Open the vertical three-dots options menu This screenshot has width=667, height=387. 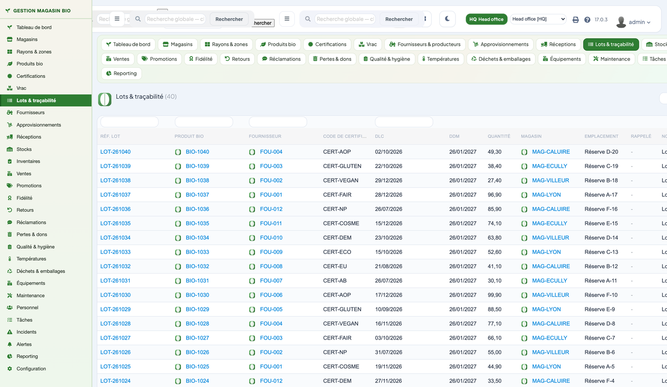coord(425,19)
